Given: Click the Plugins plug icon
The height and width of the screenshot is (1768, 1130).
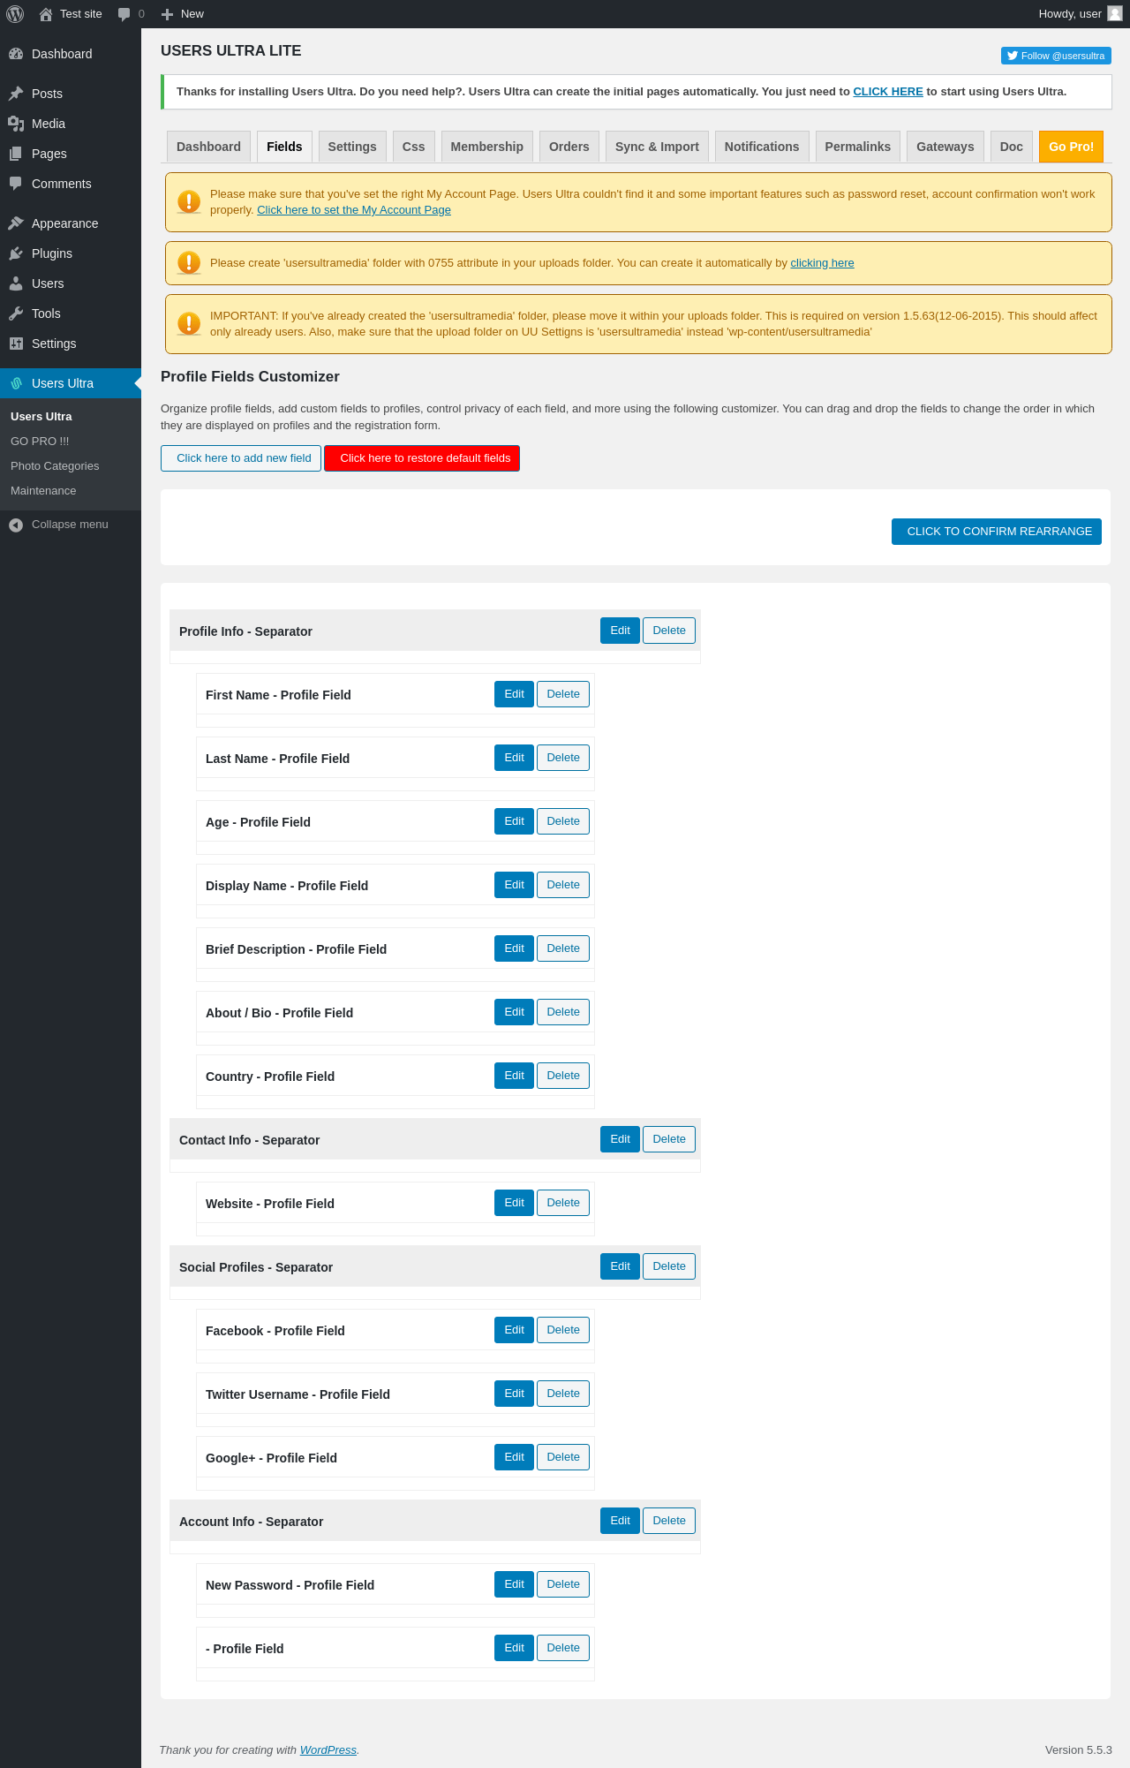Looking at the screenshot, I should pyautogui.click(x=16, y=253).
